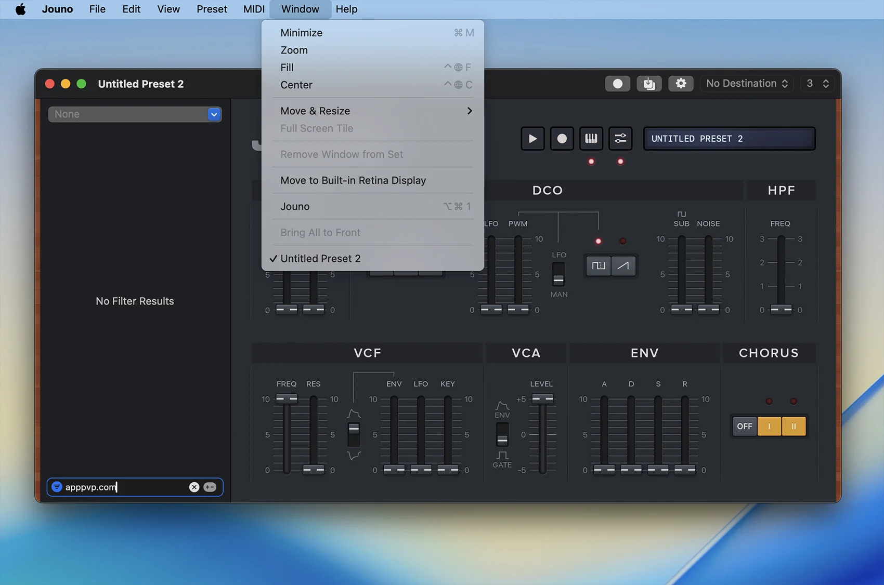The height and width of the screenshot is (585, 884).
Task: Click the gear settings icon in title bar
Action: (681, 84)
